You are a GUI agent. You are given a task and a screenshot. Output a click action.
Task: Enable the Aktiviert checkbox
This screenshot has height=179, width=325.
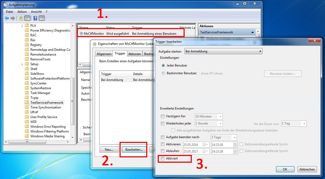point(162,158)
